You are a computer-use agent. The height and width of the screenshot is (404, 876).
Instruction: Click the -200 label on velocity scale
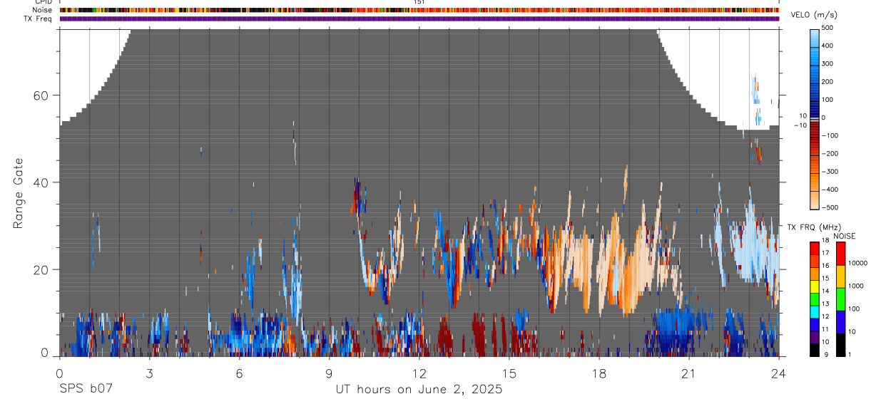tap(832, 154)
